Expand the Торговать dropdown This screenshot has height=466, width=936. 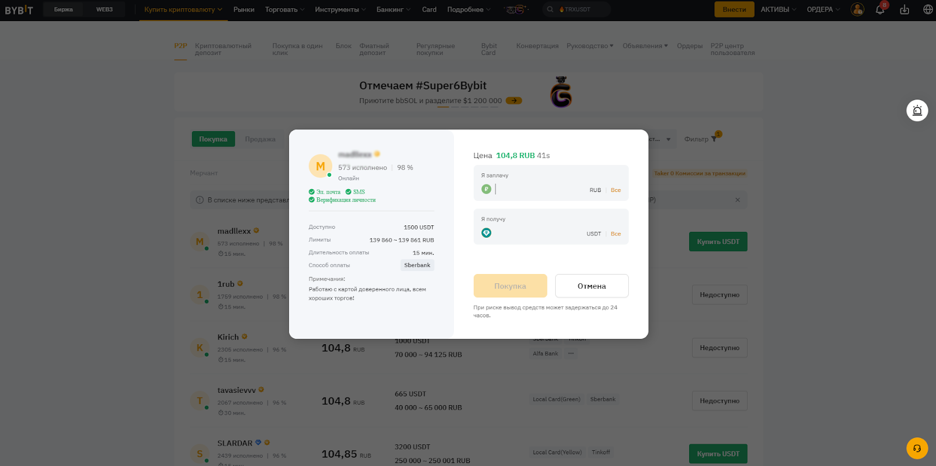285,9
